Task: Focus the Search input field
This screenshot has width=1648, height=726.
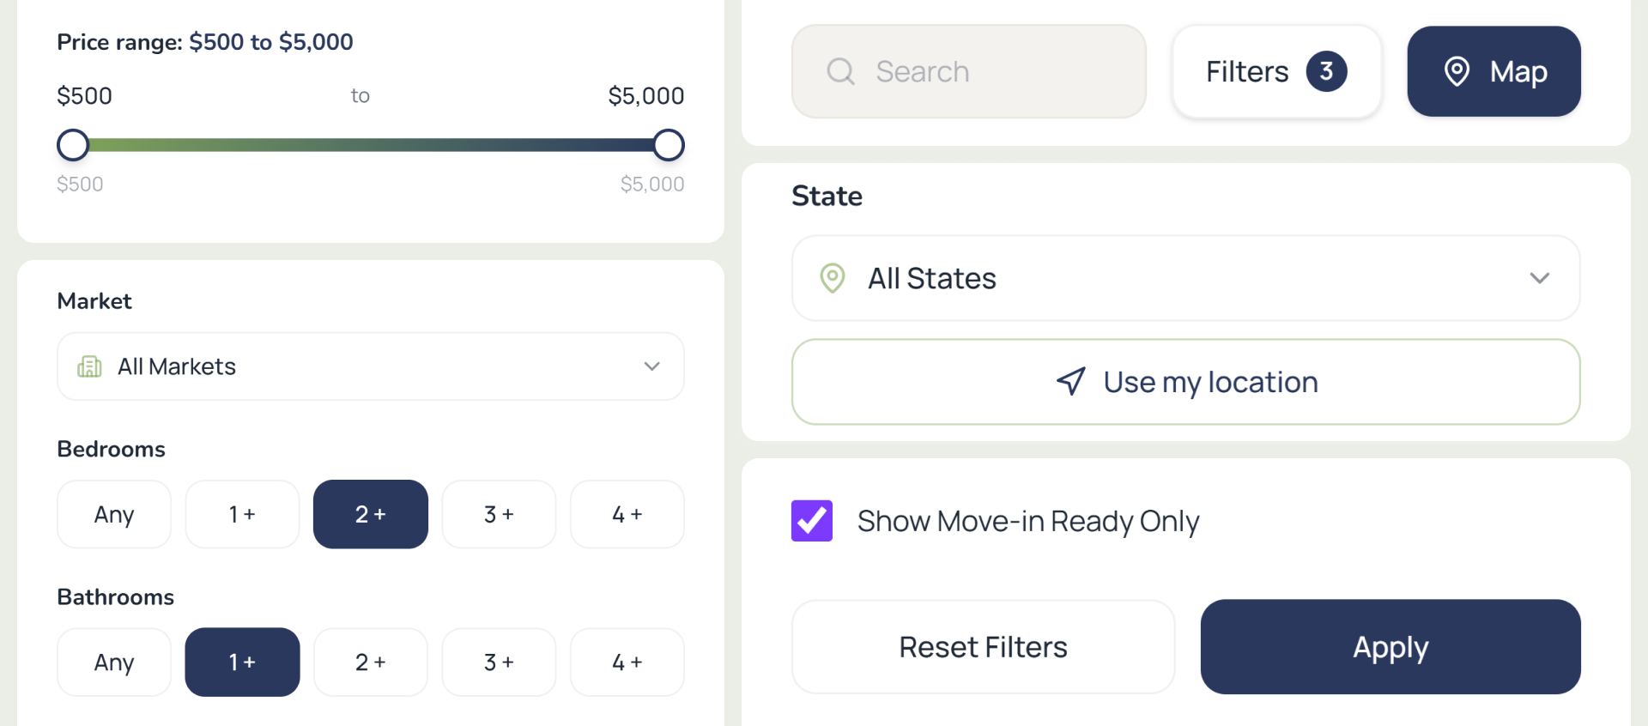Action: click(968, 71)
